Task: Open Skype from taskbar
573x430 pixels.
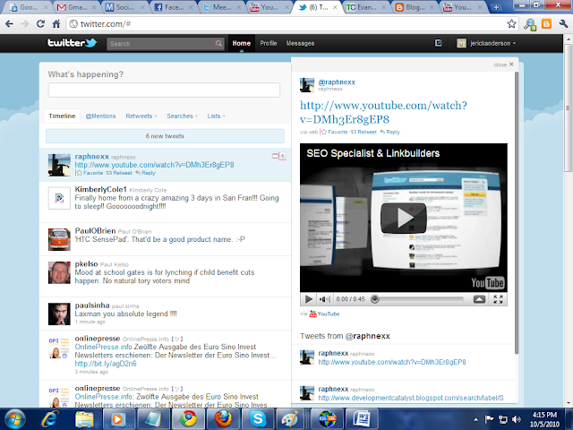Action: (x=258, y=419)
